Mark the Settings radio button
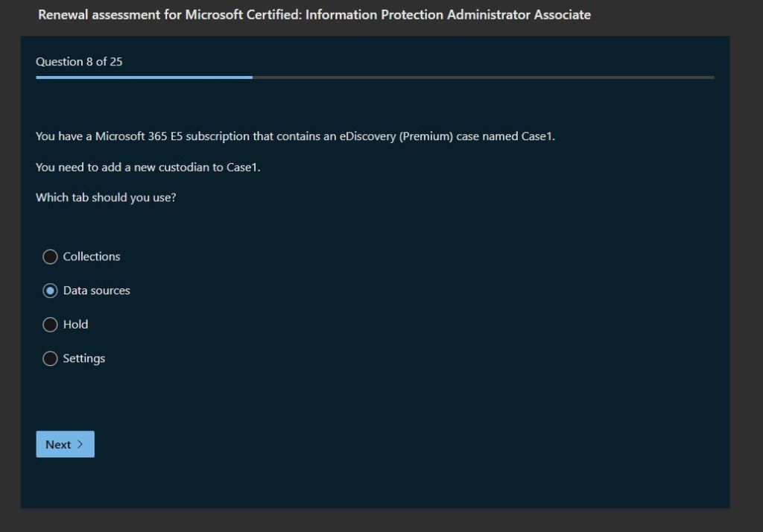This screenshot has width=763, height=532. click(x=50, y=359)
